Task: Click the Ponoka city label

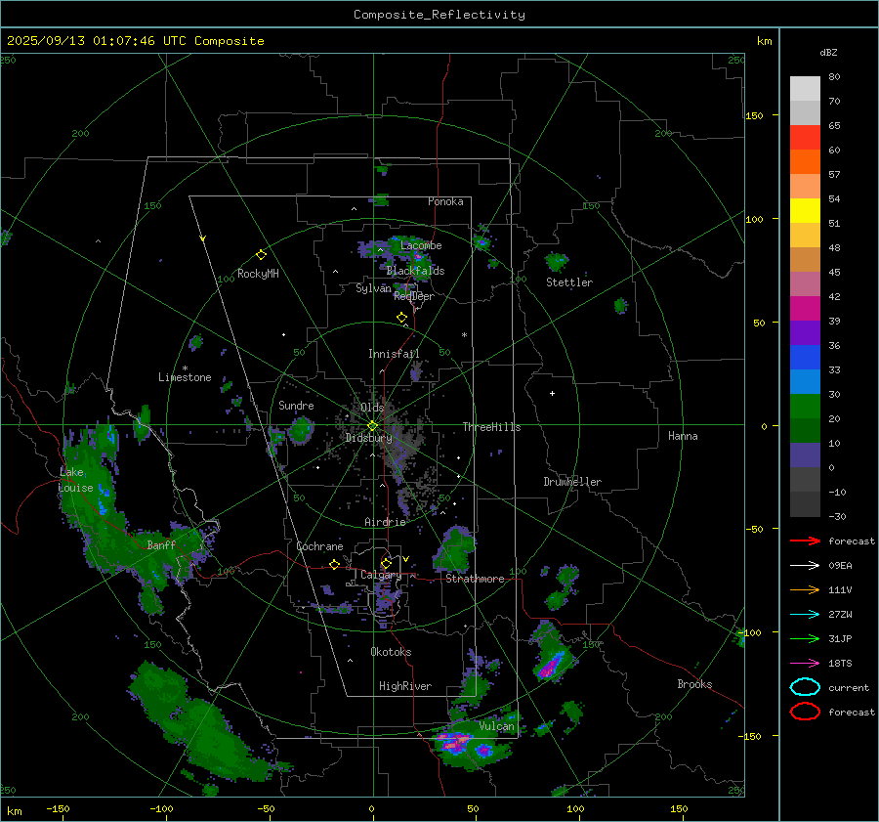Action: pos(445,201)
